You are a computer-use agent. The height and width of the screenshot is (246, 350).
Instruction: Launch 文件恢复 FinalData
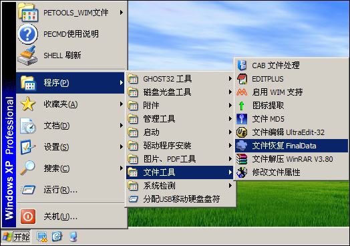(x=291, y=146)
